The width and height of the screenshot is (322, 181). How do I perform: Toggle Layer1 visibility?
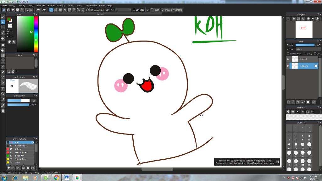click(288, 59)
